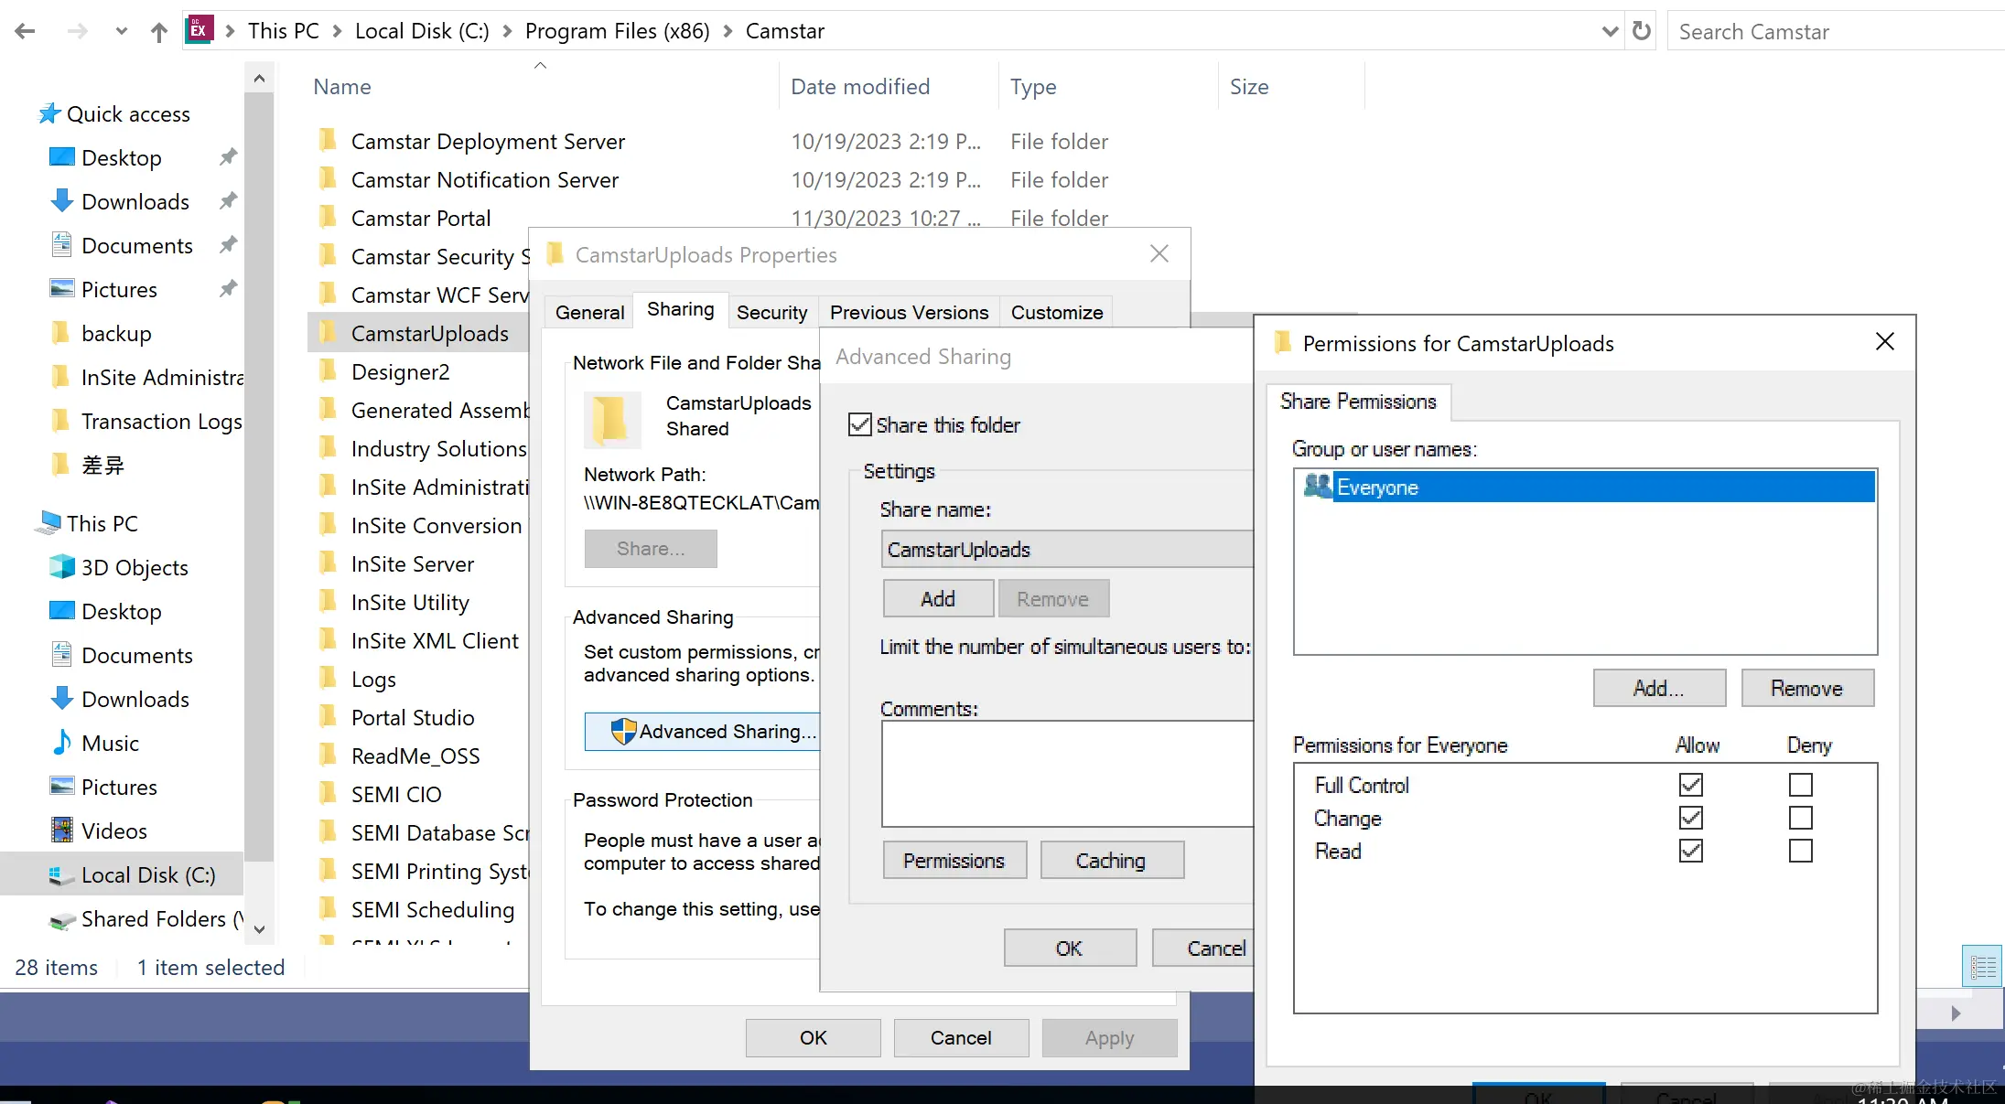
Task: Open Previous Versions tab
Action: pos(909,312)
